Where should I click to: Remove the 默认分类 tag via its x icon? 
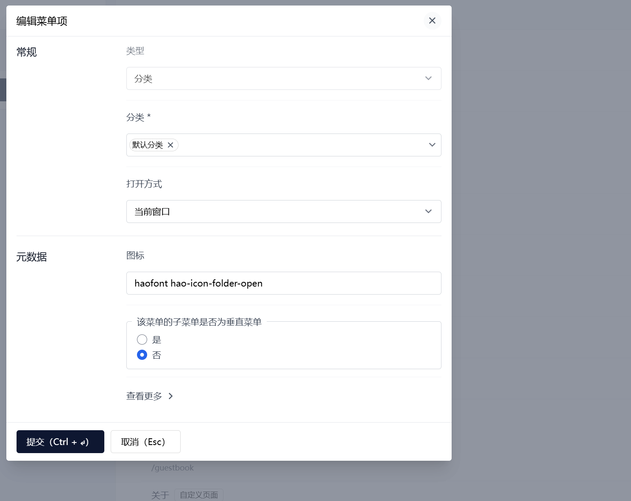tap(170, 145)
